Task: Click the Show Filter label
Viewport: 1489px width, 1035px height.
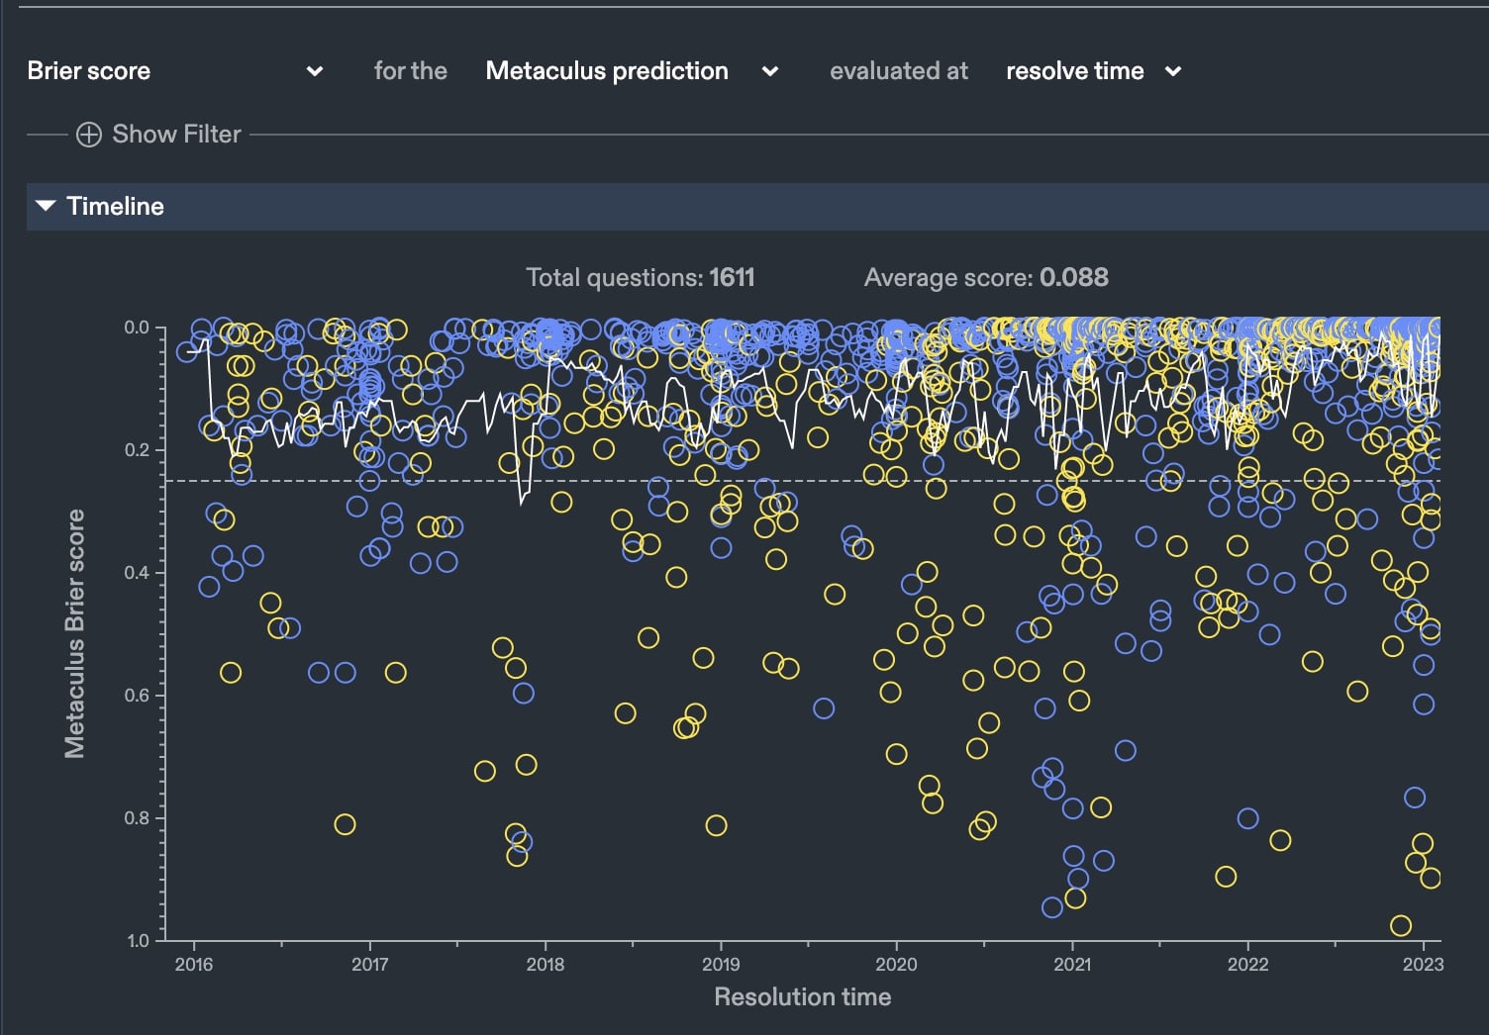Action: [175, 134]
